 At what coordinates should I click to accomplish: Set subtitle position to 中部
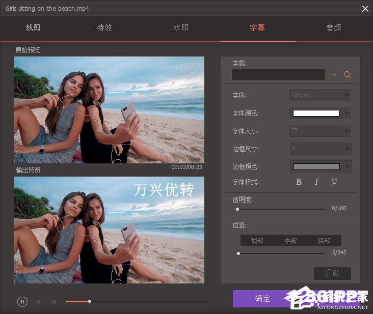[290, 241]
